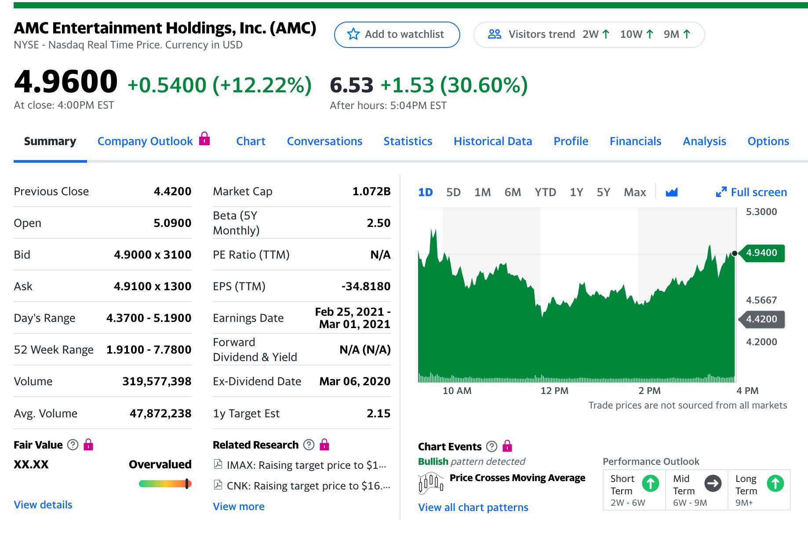Image resolution: width=808 pixels, height=533 pixels.
Task: Open View all chart patterns link
Action: click(x=473, y=507)
